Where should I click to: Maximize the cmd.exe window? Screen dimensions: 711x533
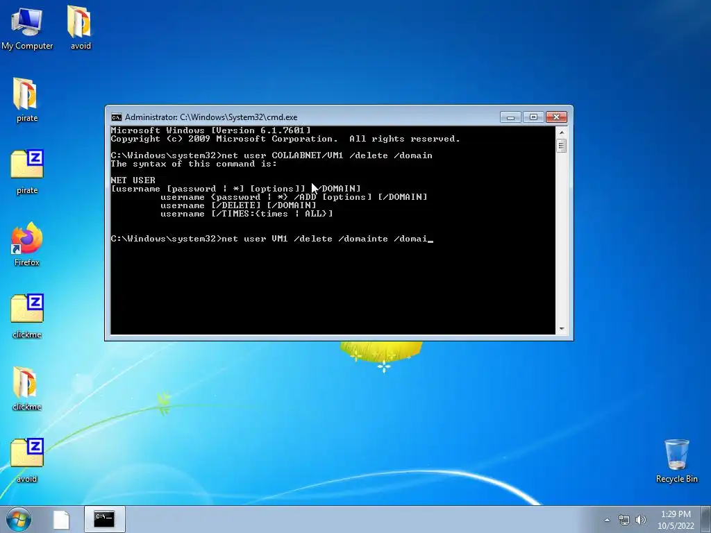coord(533,117)
